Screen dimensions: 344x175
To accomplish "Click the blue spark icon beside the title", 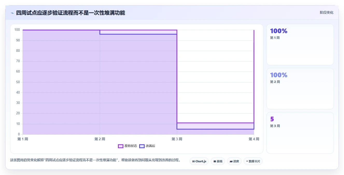I will point(12,13).
